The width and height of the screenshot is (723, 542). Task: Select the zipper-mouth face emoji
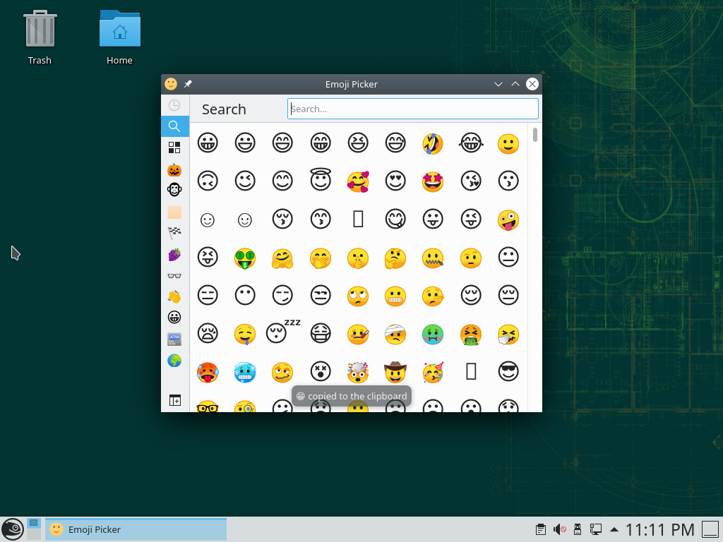(x=433, y=258)
